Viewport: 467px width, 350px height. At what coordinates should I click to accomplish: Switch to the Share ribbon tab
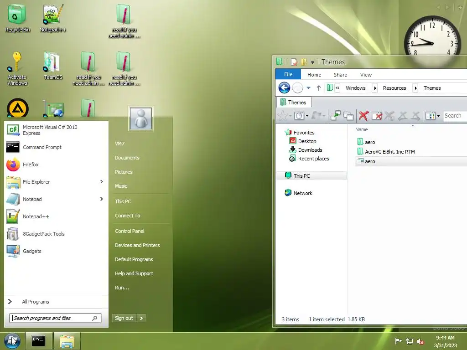click(340, 75)
